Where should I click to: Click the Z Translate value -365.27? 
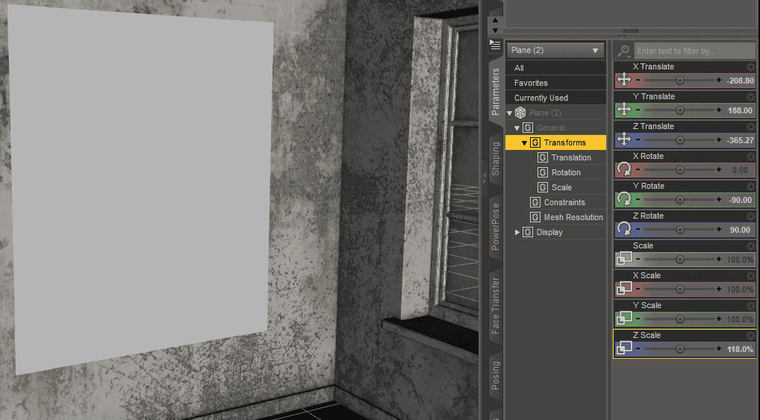pos(740,140)
